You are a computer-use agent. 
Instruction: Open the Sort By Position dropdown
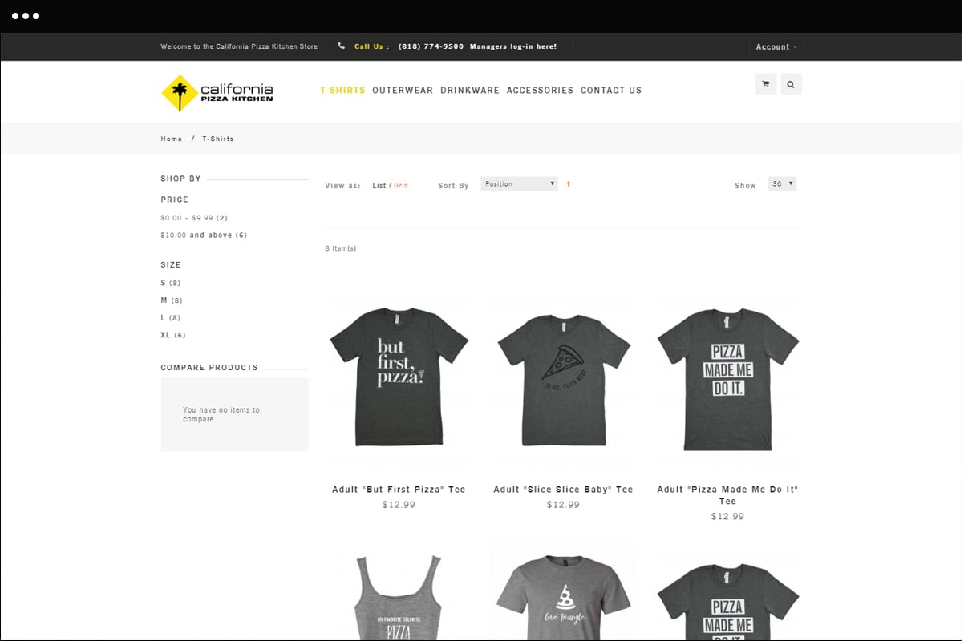pyautogui.click(x=519, y=184)
